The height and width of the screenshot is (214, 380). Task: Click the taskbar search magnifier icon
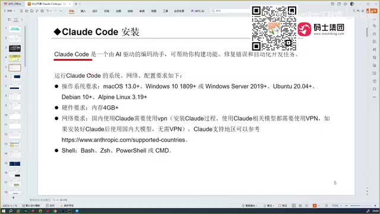coord(11,211)
